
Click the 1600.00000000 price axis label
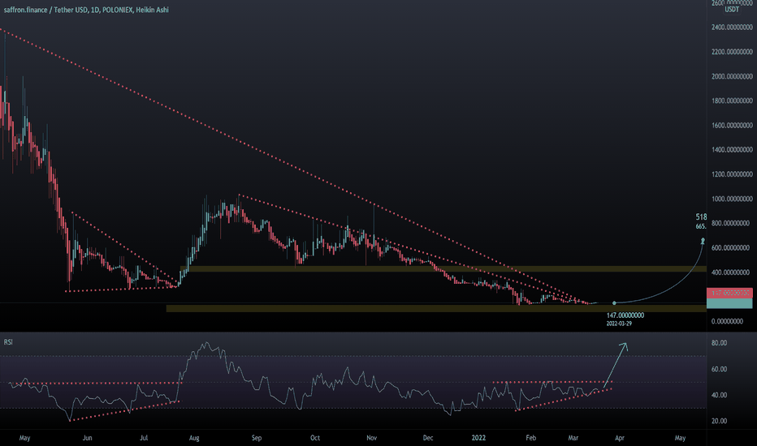click(732, 126)
